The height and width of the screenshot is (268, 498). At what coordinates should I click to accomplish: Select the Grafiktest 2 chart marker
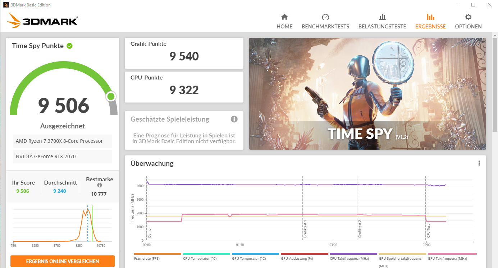click(x=360, y=229)
